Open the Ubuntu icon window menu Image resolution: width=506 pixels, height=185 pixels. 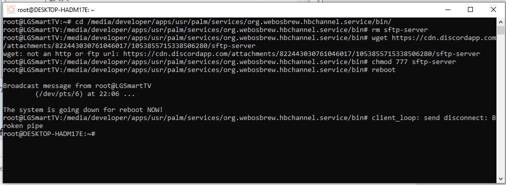[11, 10]
